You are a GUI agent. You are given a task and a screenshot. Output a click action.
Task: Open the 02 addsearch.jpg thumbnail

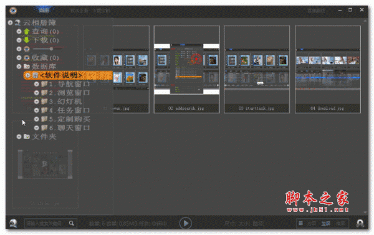(x=186, y=69)
